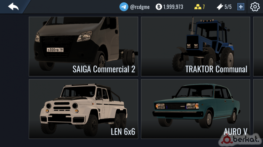Select the TRAKTOR Communal vehicle card
Screen dimensions: 263x147
coord(195,46)
